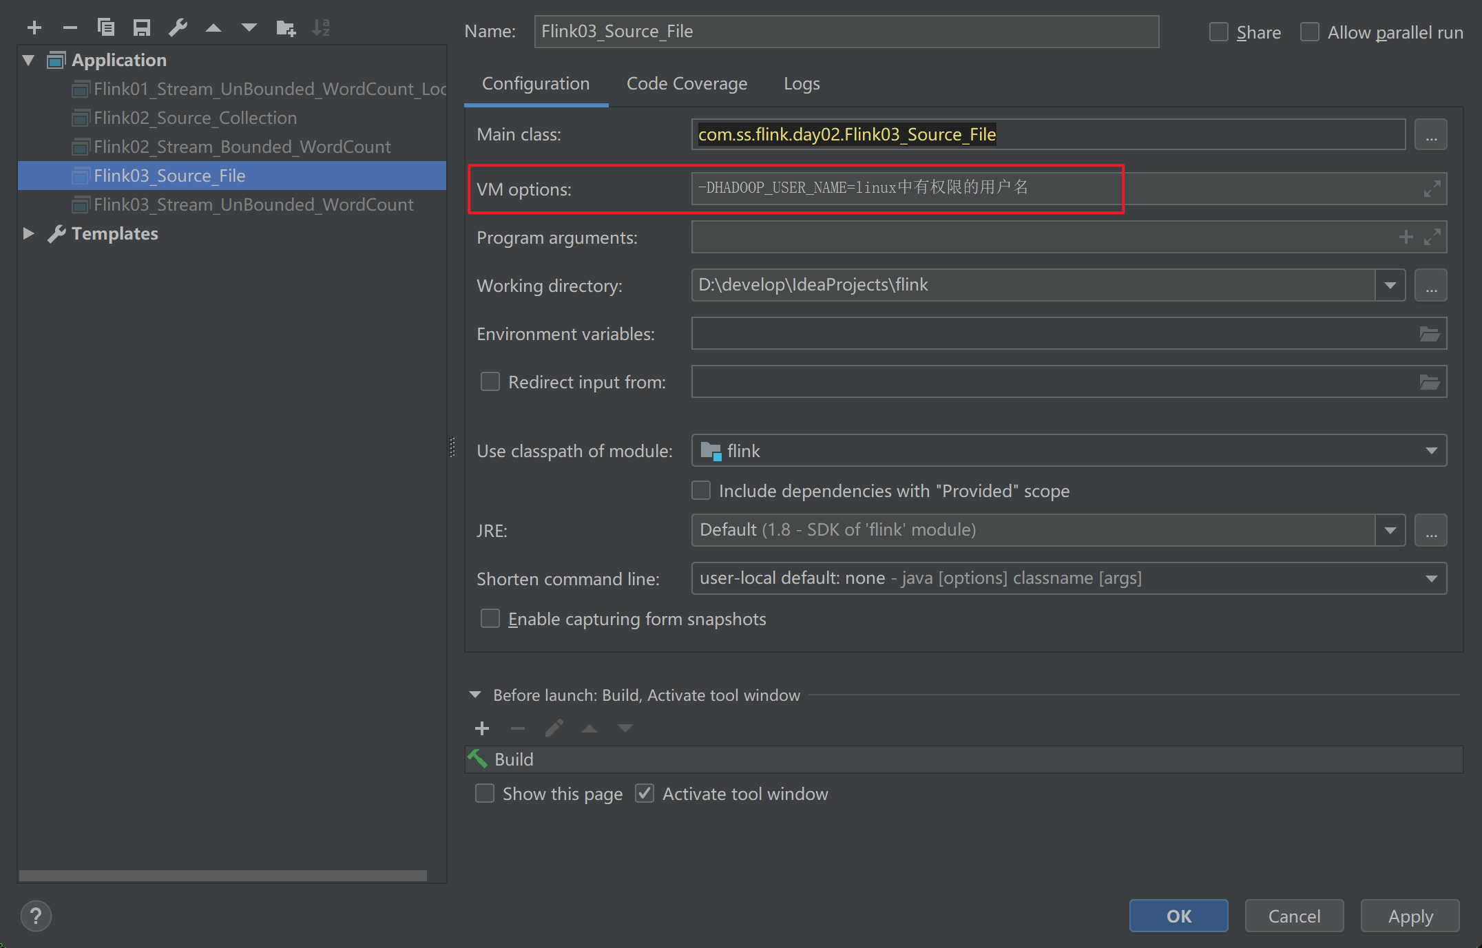Collapse the Application tree node

pyautogui.click(x=29, y=60)
